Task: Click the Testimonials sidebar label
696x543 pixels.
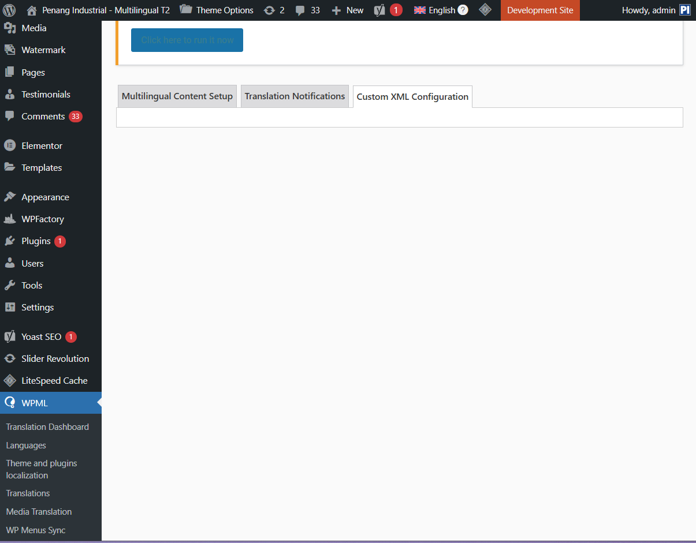Action: (x=46, y=94)
